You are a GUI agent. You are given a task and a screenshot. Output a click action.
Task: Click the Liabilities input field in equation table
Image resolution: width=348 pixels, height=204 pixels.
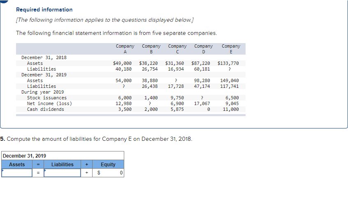click(x=63, y=173)
